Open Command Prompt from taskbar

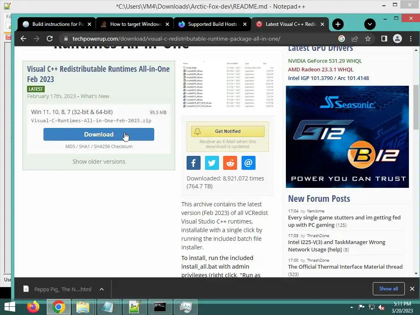(x=160, y=307)
